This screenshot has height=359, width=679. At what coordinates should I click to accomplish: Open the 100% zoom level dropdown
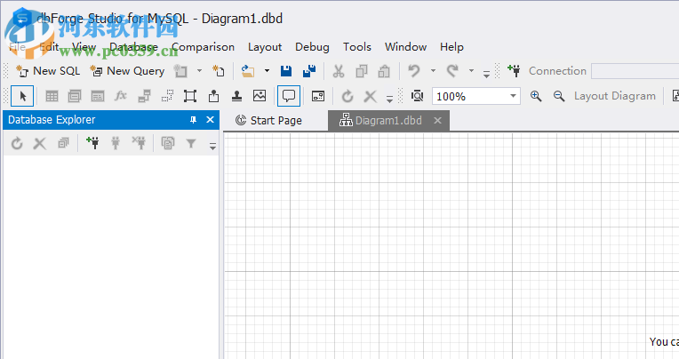pyautogui.click(x=513, y=96)
